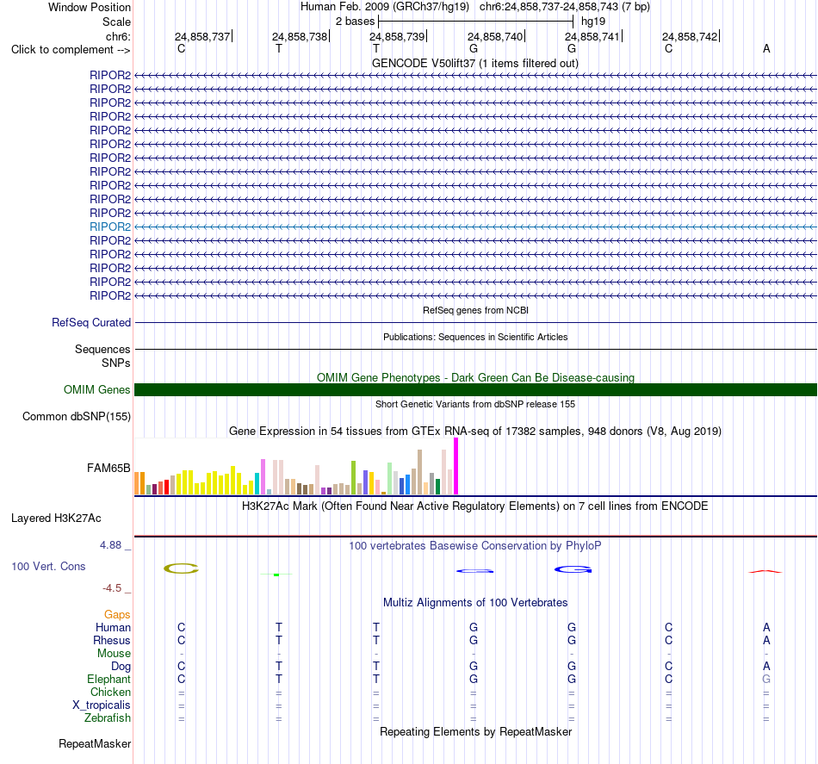Click the 'chr6:' ruler label
This screenshot has width=818, height=764.
(118, 36)
